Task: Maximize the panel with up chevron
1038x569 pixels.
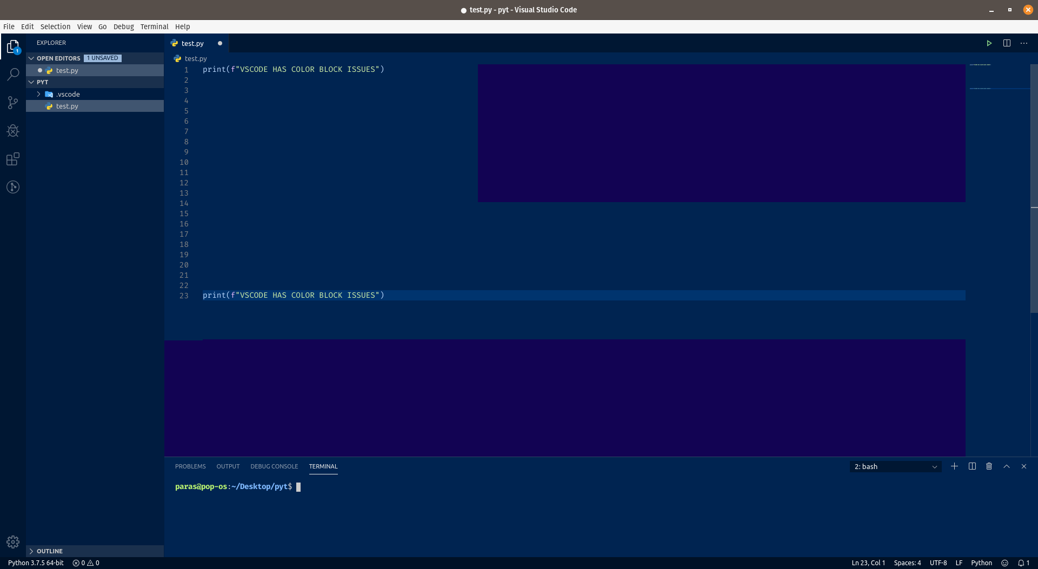Action: (1007, 466)
